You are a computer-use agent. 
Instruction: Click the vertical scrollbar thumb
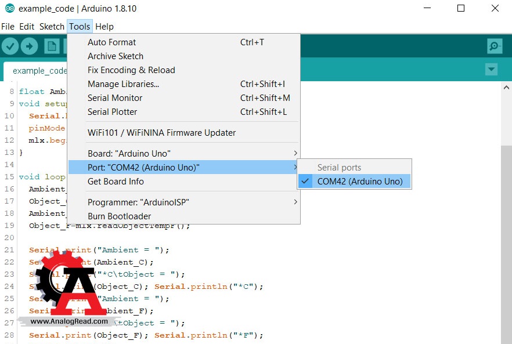(506, 244)
